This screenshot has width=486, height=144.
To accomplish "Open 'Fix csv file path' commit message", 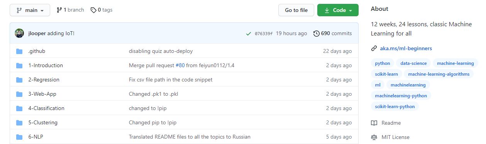I will (171, 80).
